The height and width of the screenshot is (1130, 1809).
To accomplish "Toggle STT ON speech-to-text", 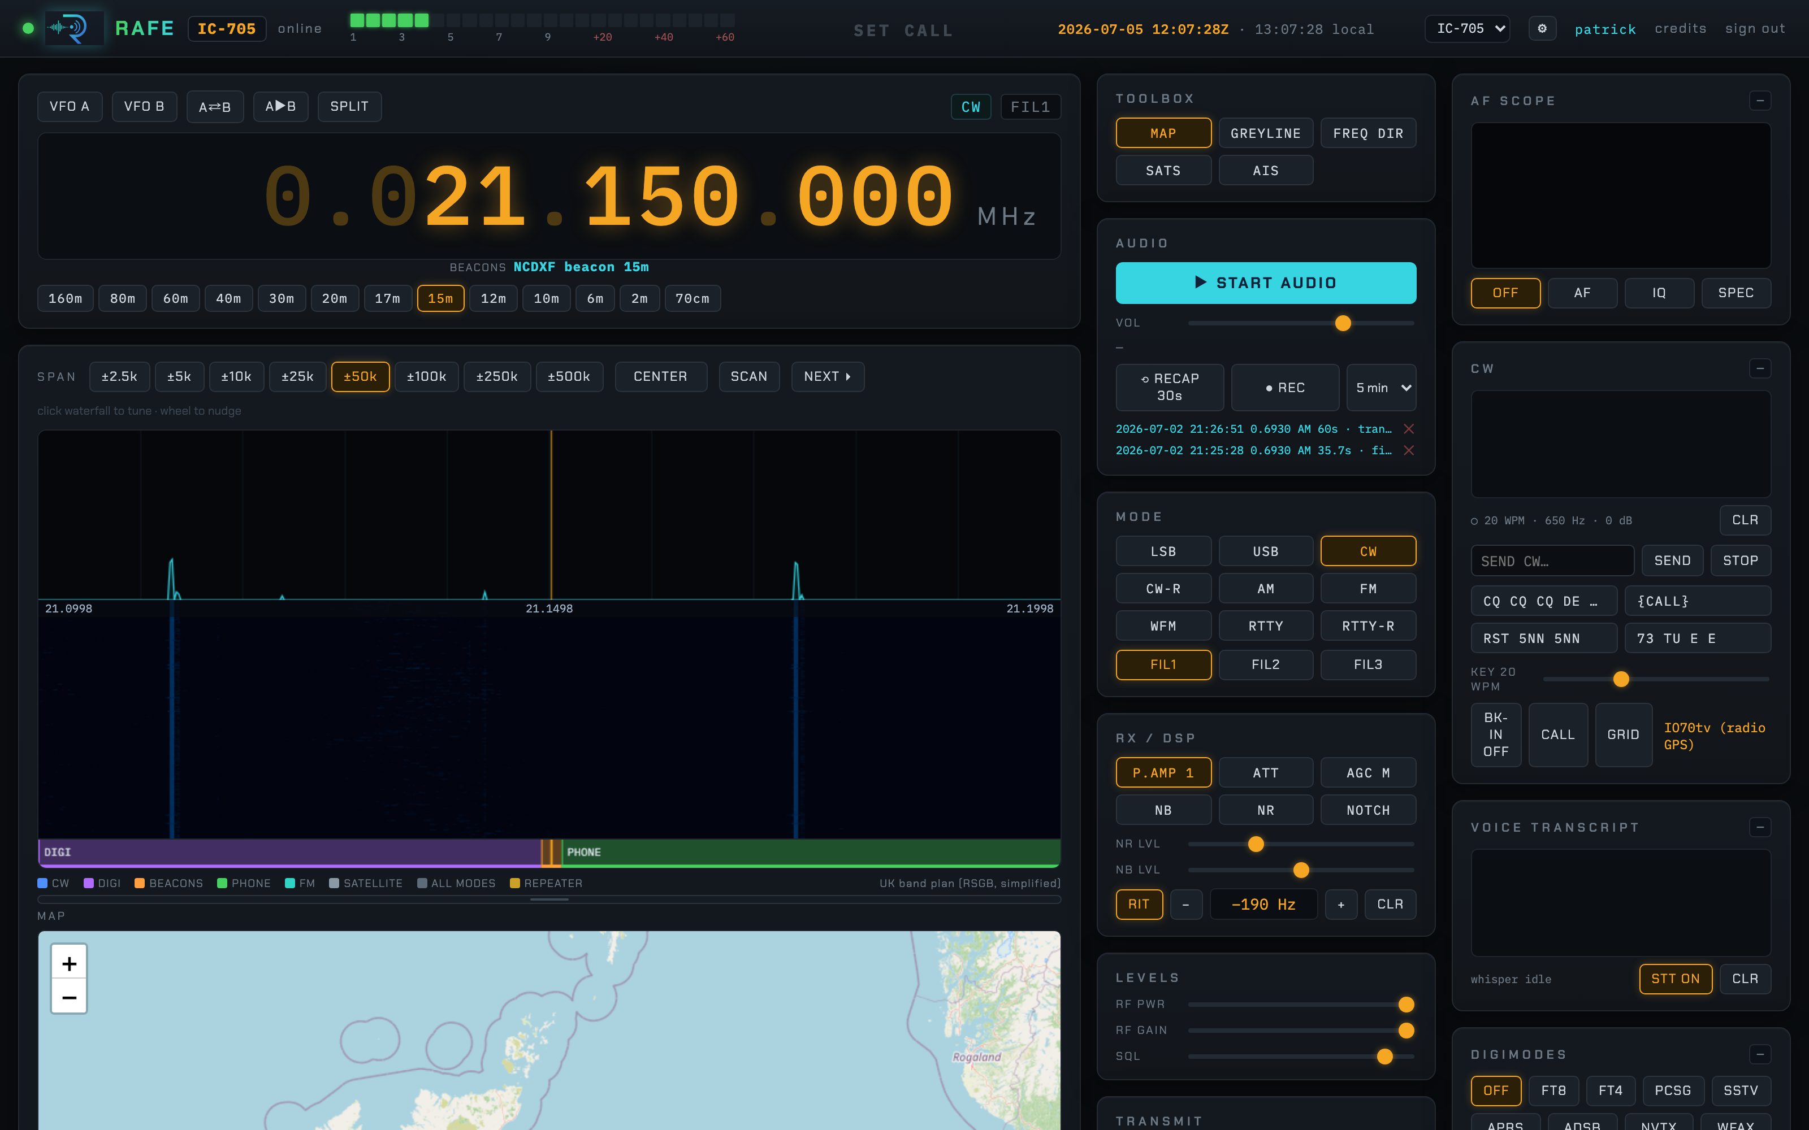I will click(1675, 979).
